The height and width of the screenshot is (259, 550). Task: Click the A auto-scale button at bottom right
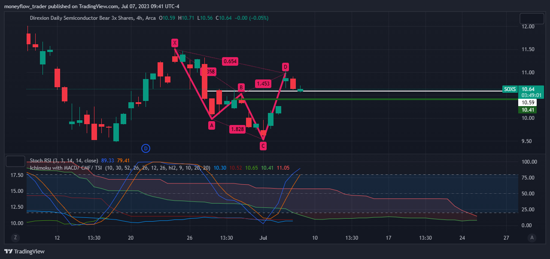(532, 238)
